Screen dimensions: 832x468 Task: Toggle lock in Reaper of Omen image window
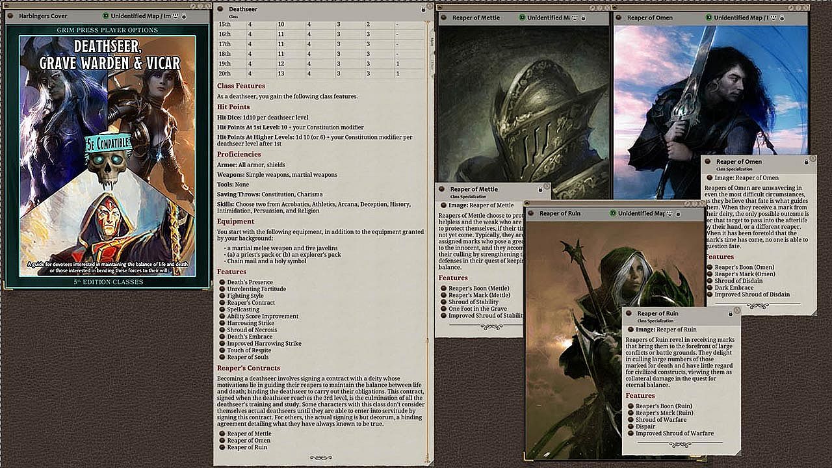coord(783,18)
